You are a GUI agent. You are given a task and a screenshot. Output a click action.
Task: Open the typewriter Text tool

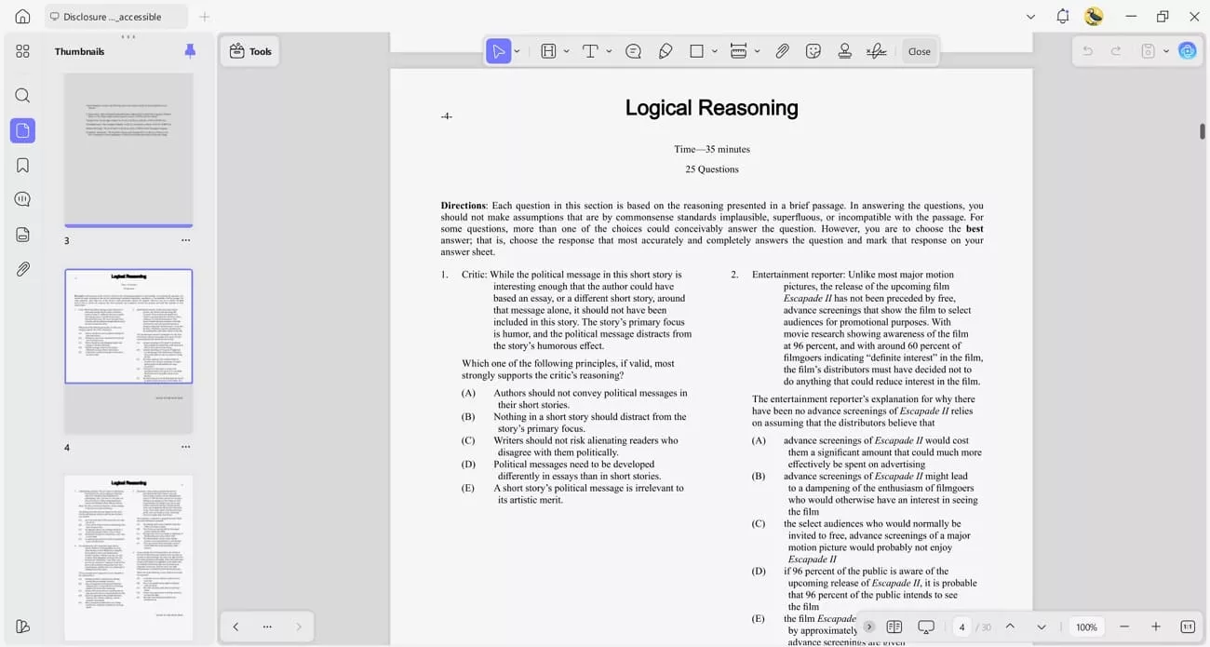pyautogui.click(x=591, y=51)
